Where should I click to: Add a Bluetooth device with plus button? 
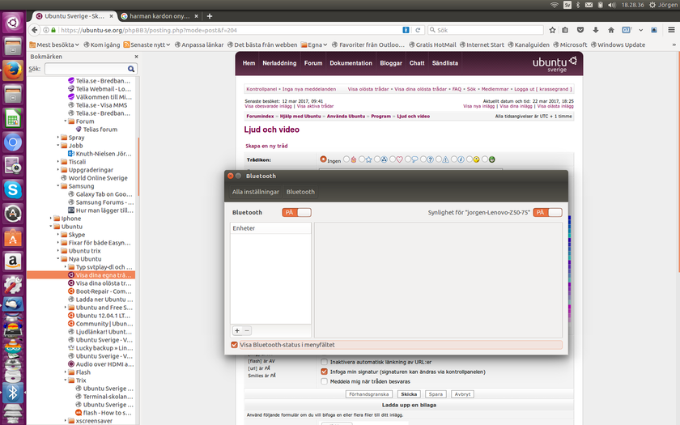click(x=236, y=330)
